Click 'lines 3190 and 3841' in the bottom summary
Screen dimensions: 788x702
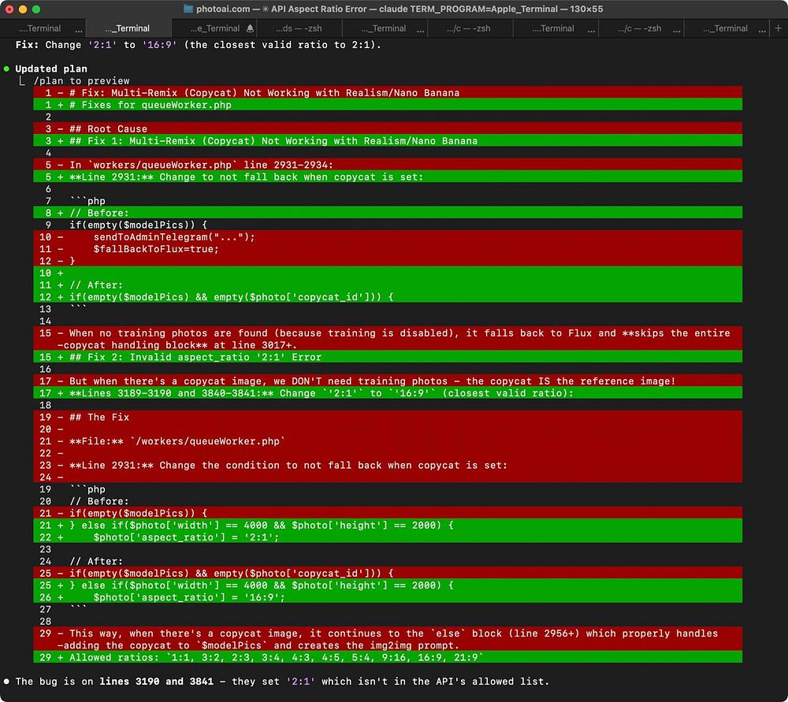point(156,682)
